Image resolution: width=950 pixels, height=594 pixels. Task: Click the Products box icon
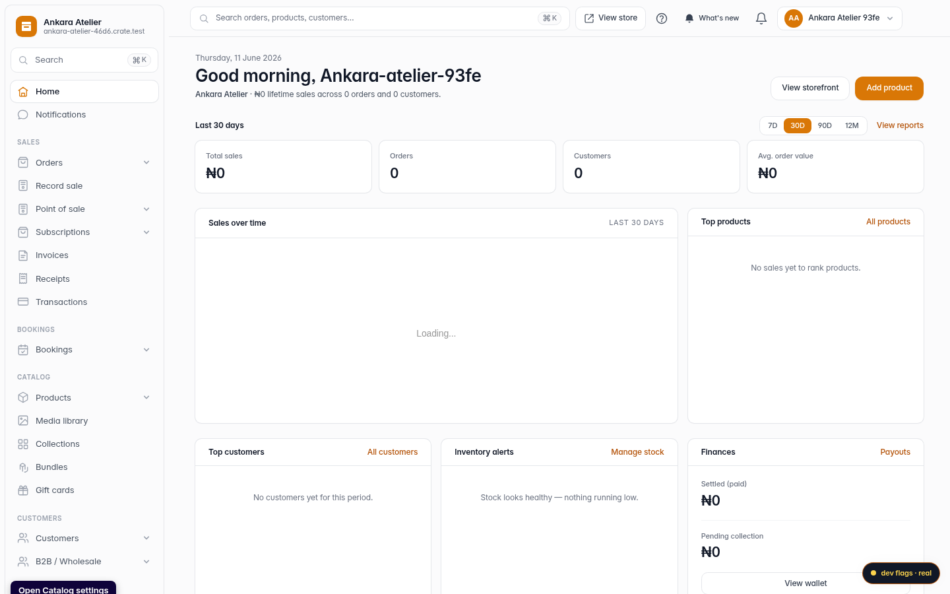tap(23, 397)
